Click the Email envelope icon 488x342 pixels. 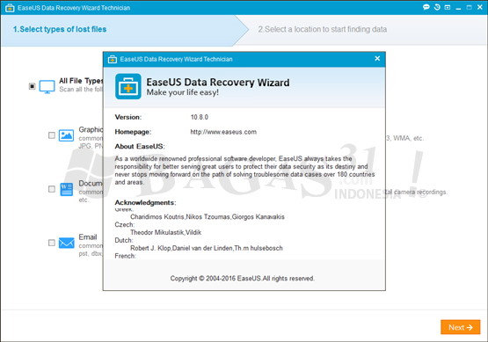click(x=66, y=243)
